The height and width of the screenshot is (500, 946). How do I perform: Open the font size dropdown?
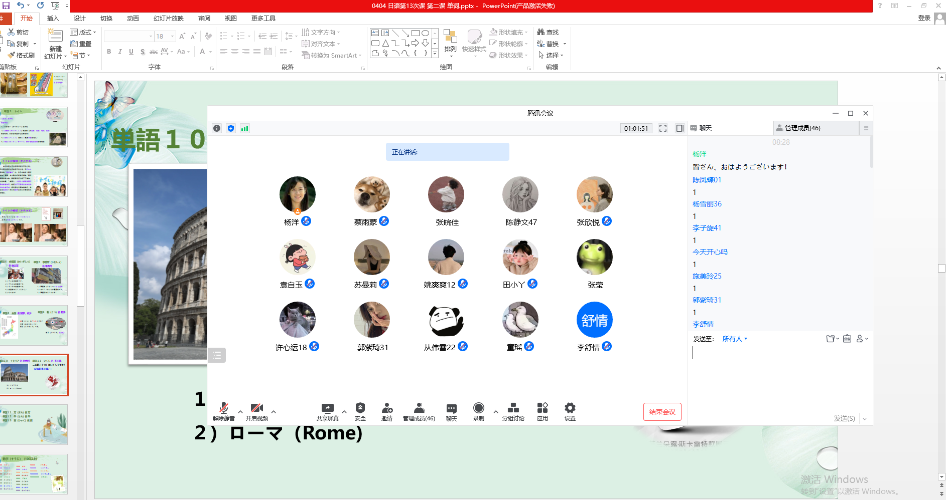point(173,36)
